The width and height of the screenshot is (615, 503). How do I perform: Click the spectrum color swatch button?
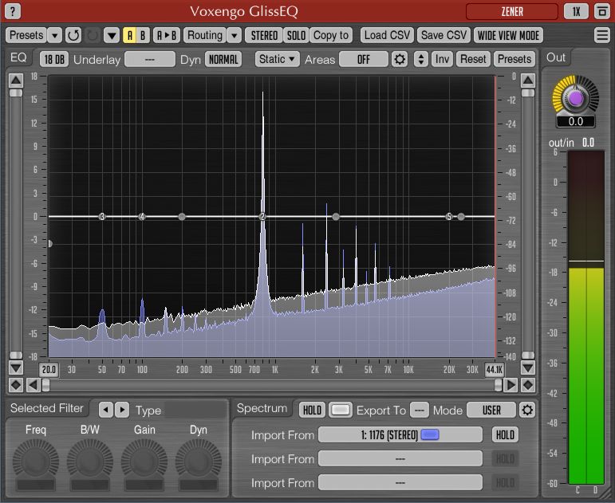point(340,410)
